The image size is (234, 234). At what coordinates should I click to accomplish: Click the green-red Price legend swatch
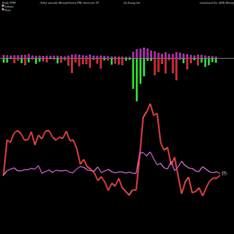pyautogui.click(x=3, y=10)
